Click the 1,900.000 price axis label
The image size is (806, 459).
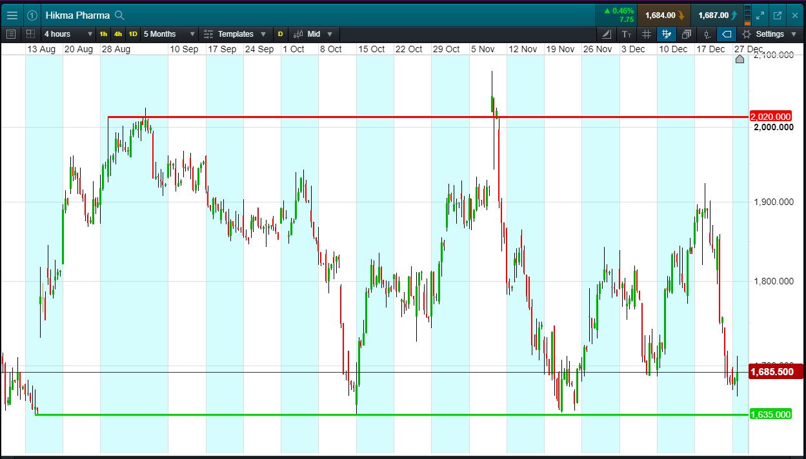click(x=773, y=202)
